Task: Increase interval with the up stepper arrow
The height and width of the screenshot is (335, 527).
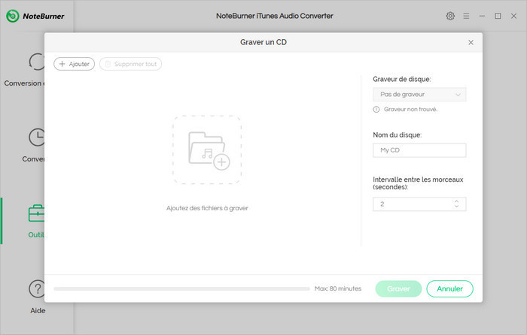Action: pos(456,201)
